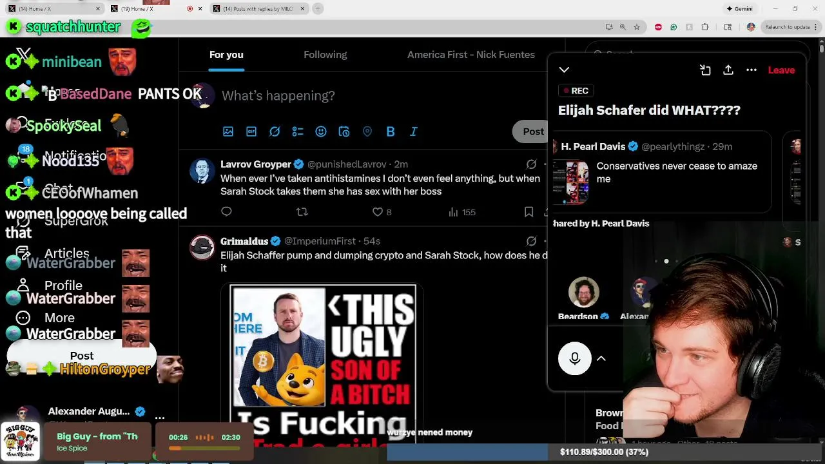Screen dimensions: 825x464
Task: Click Grok icon on Grimaldus's post
Action: coord(531,241)
